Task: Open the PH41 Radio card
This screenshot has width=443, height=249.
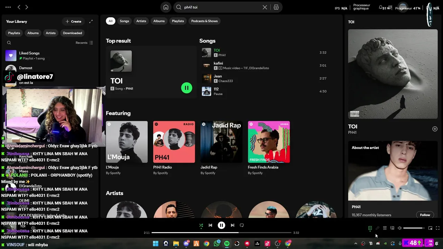Action: [174, 148]
